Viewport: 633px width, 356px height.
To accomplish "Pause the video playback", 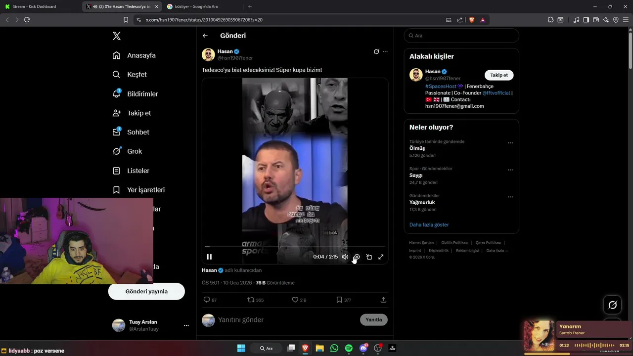I will [209, 257].
